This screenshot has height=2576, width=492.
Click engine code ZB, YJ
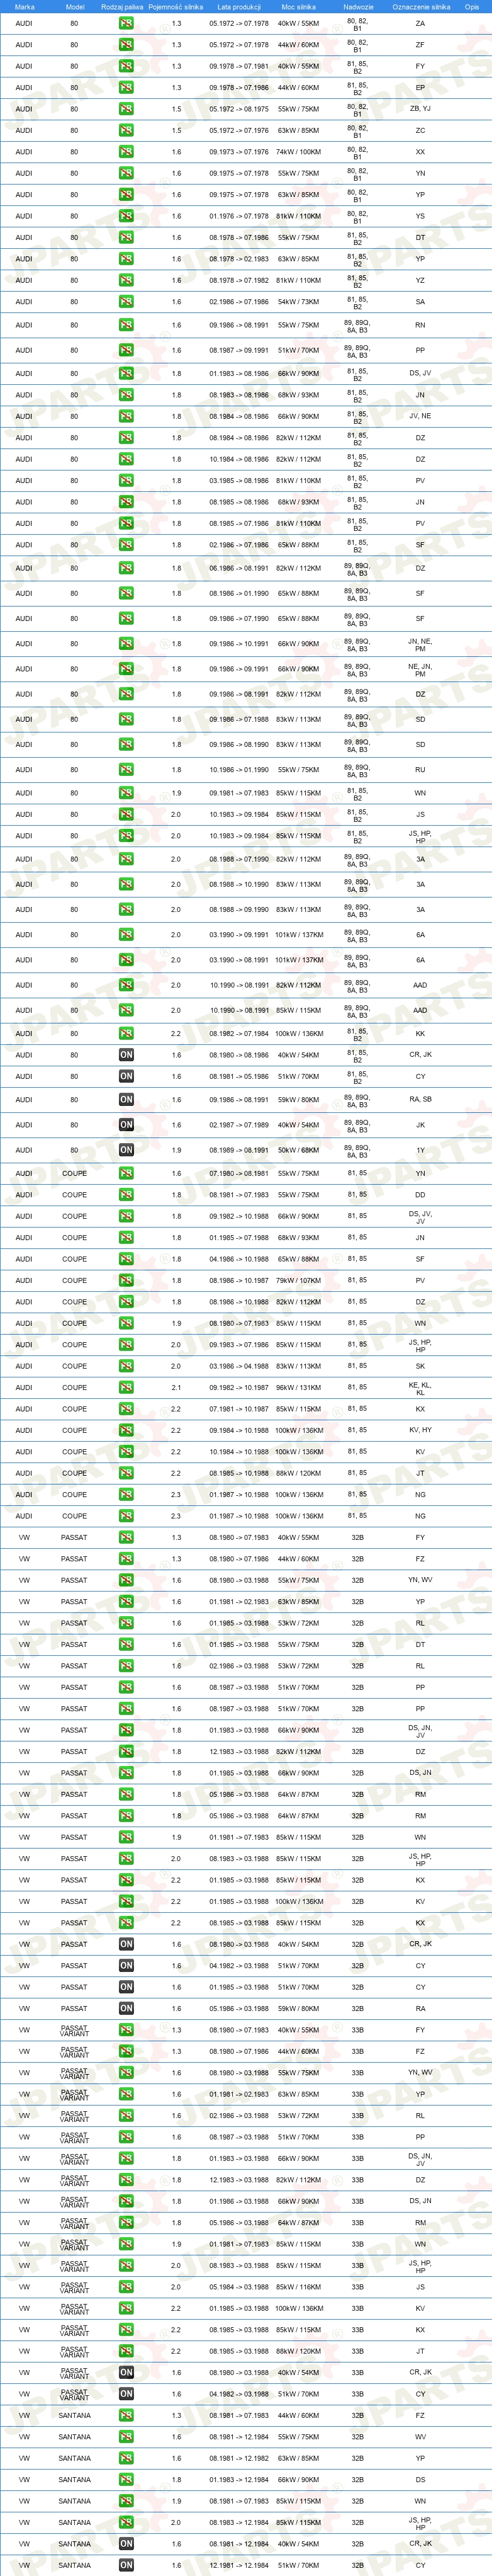(x=420, y=109)
